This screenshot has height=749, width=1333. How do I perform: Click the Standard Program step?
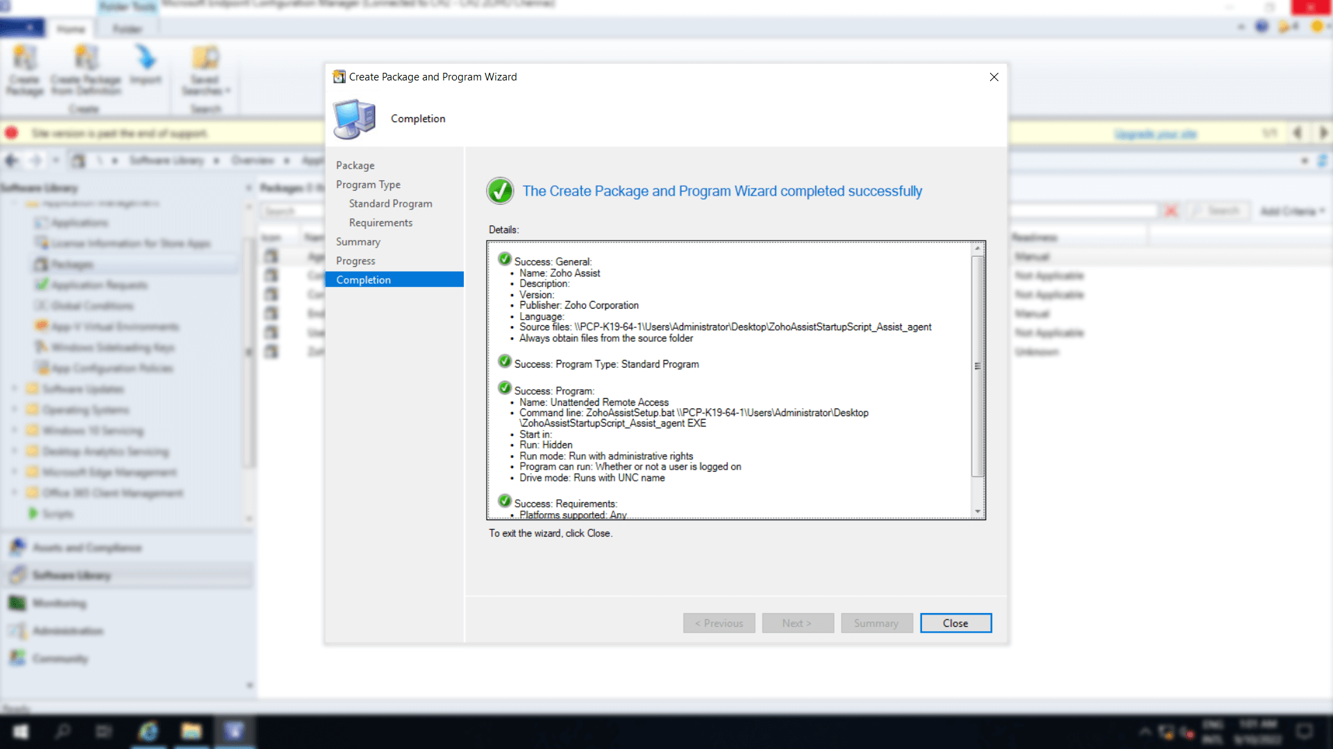(390, 203)
